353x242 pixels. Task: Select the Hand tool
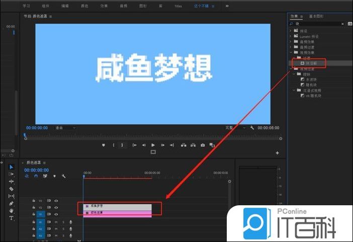11,211
